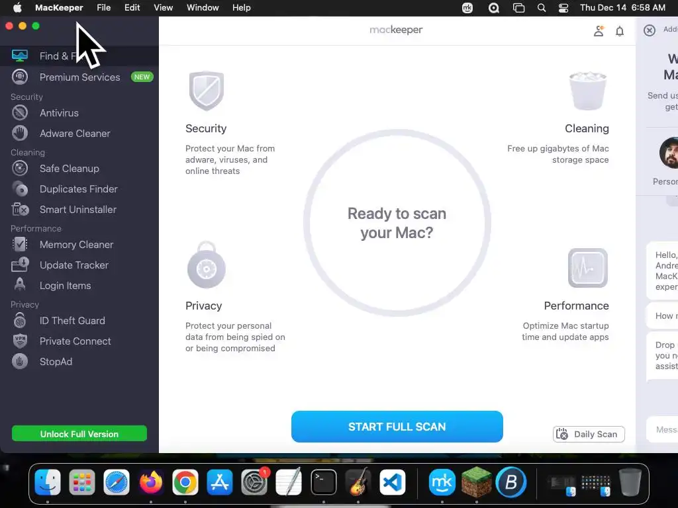The image size is (678, 508).
Task: Open the account profile icon
Action: (x=599, y=30)
